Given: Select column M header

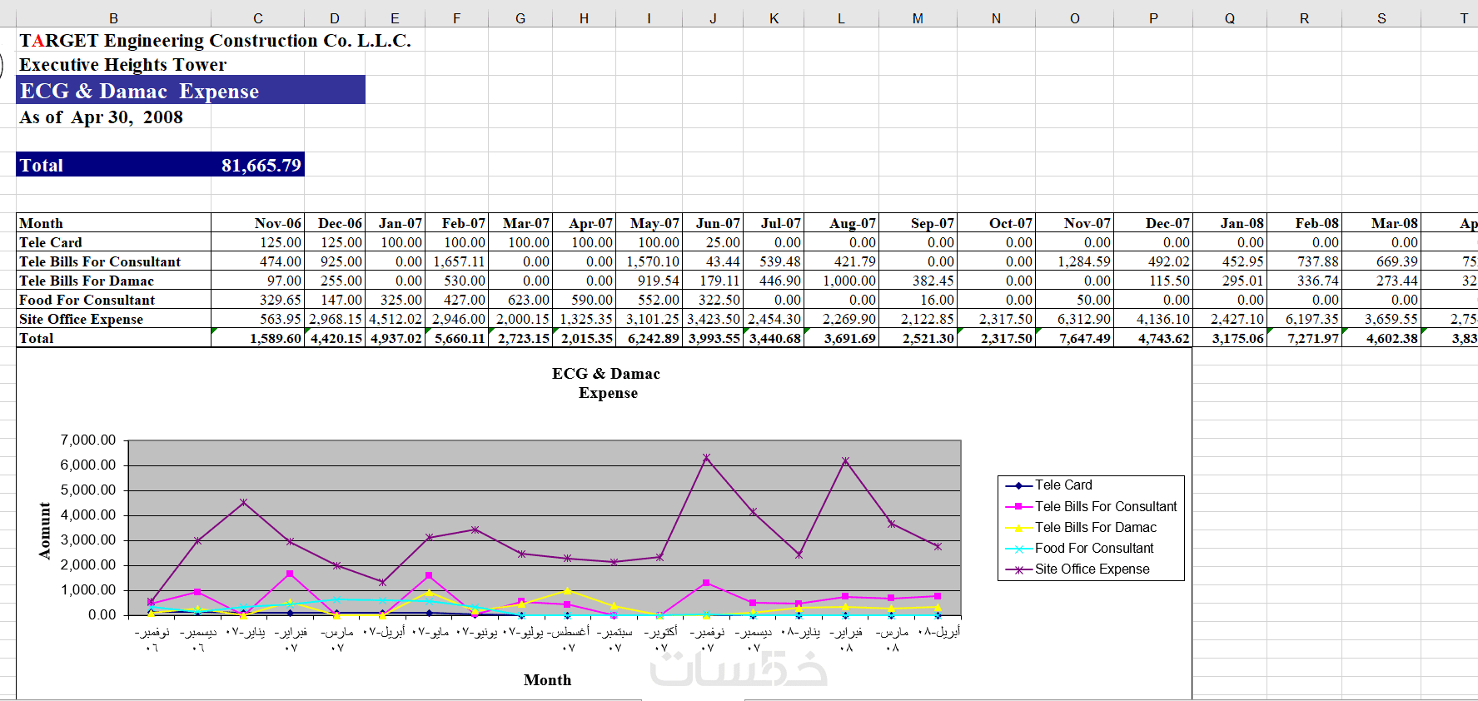Looking at the screenshot, I should 918,18.
